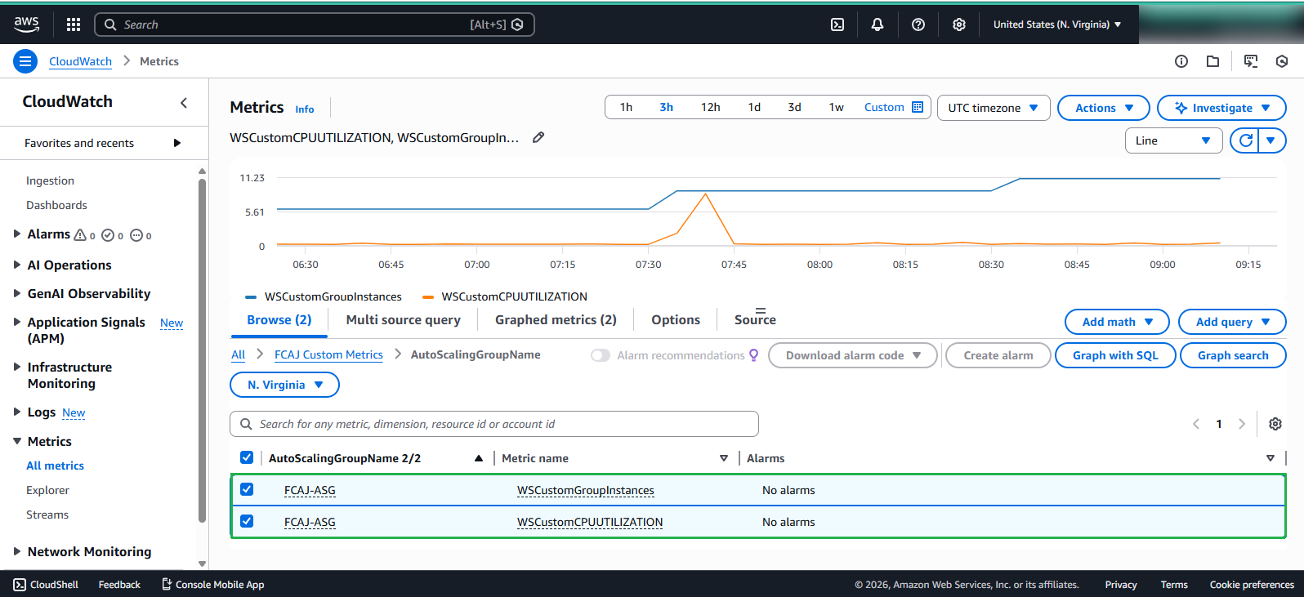Open the Actions dropdown
Viewport: 1304px width, 597px height.
[x=1104, y=108]
